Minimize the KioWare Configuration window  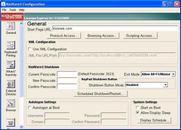(x=165, y=4)
